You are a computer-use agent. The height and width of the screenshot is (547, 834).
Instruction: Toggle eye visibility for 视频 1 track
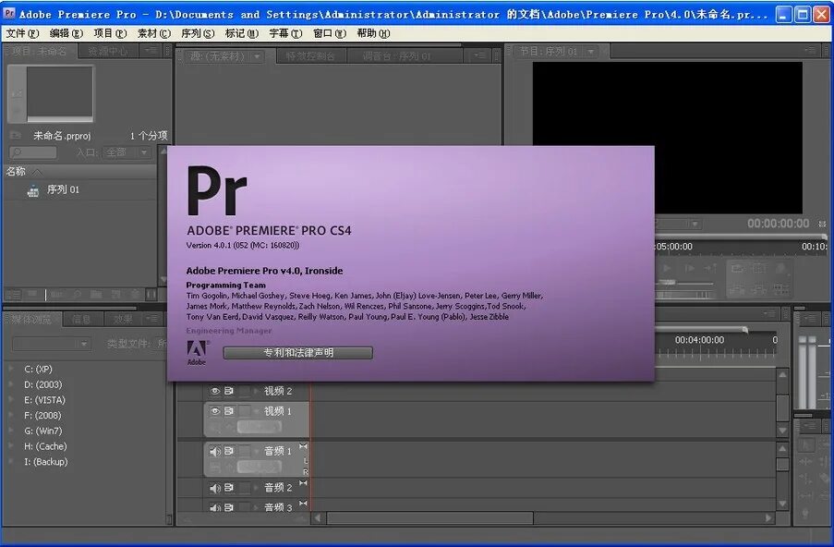[215, 411]
